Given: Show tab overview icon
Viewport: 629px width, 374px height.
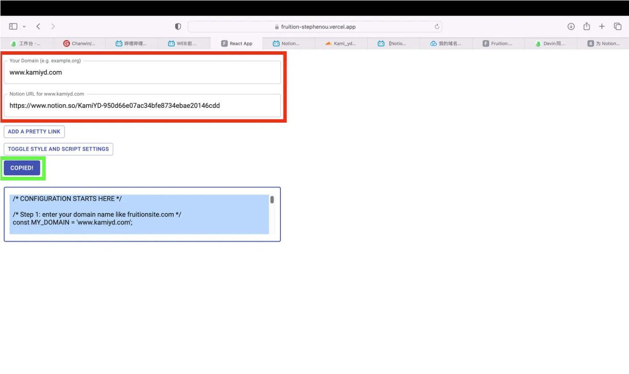Looking at the screenshot, I should [617, 27].
